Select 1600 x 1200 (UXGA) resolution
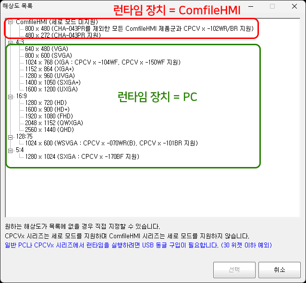This screenshot has width=306, height=283. click(x=51, y=90)
